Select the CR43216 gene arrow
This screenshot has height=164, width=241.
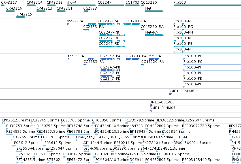click(11, 11)
